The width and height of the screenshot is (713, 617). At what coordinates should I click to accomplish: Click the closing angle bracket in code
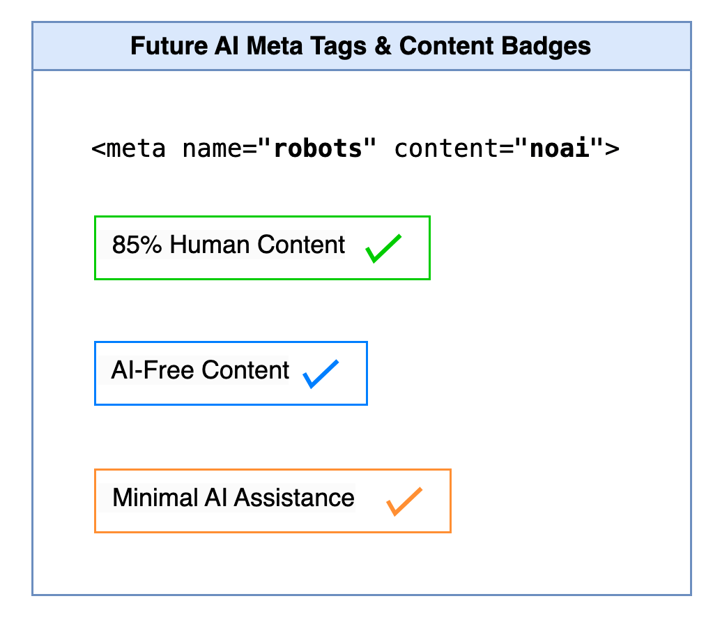[x=613, y=148]
